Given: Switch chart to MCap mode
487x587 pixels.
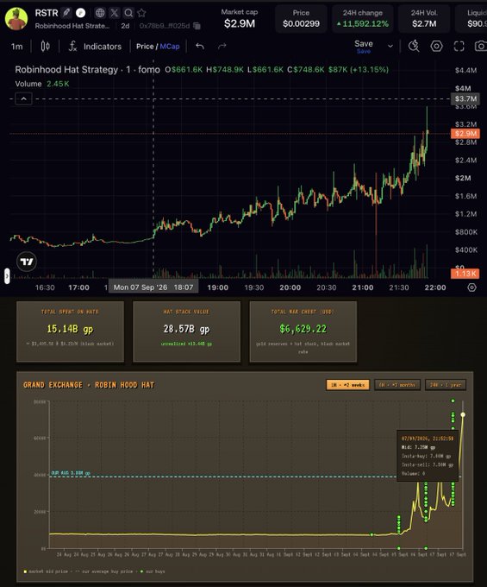Looking at the screenshot, I should pos(170,47).
